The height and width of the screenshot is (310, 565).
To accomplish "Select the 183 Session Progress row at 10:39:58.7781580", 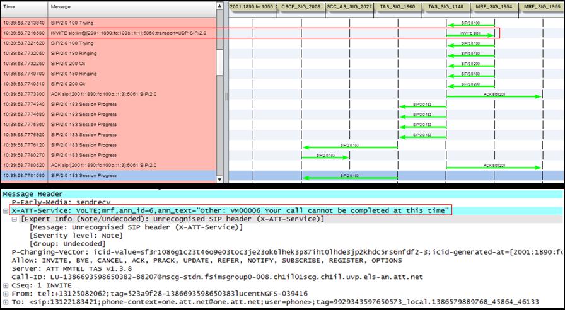I will click(x=126, y=175).
